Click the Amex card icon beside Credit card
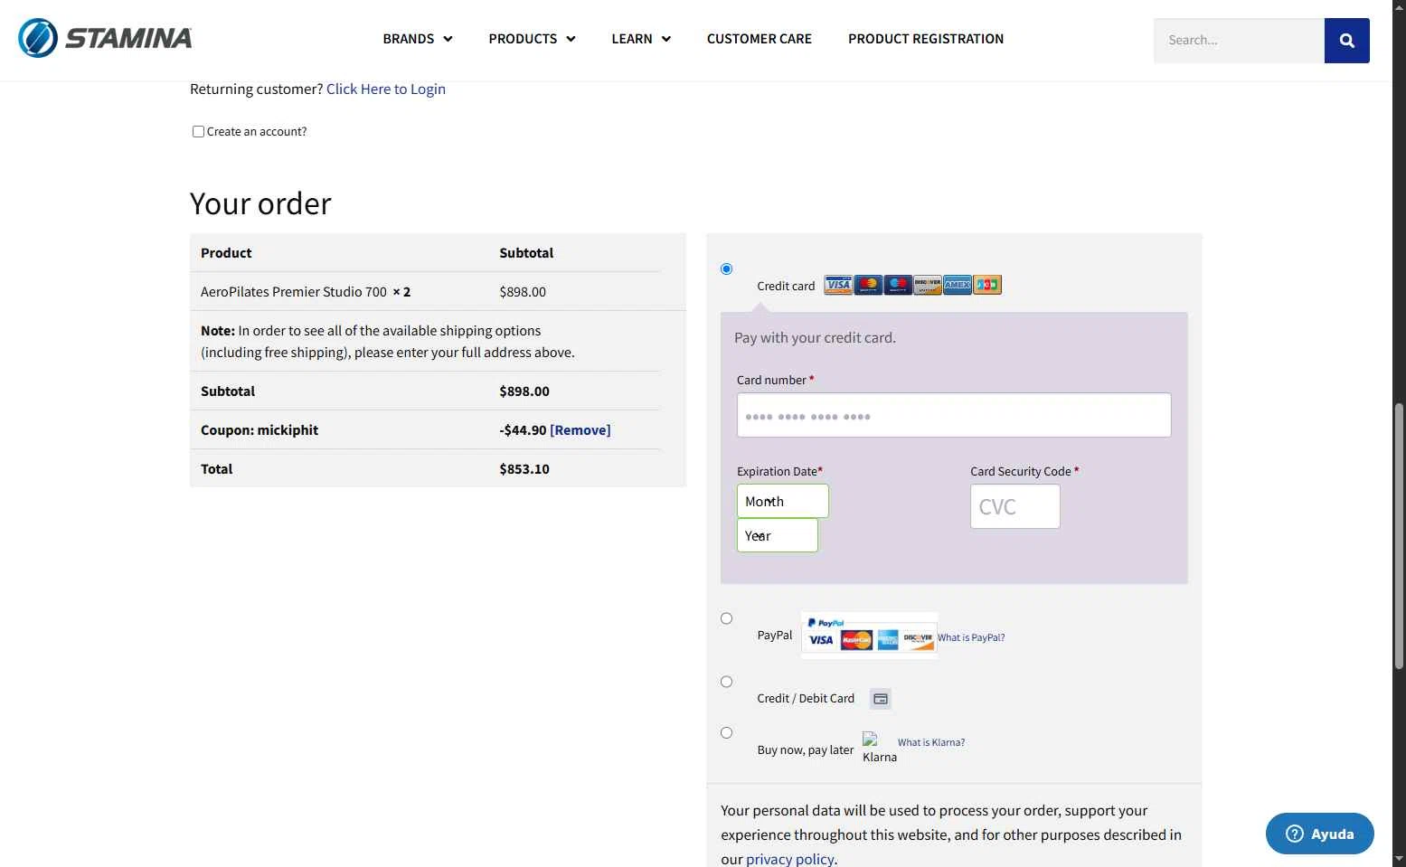 [957, 286]
